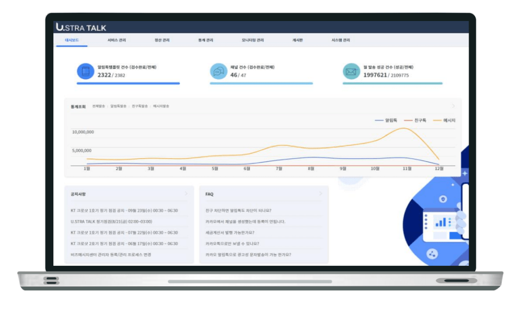Click the 월 발송 성공 건수 (성공/전체) label
This screenshot has height=316, width=525.
[389, 67]
